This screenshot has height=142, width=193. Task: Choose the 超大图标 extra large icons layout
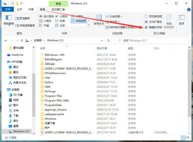click(x=47, y=16)
